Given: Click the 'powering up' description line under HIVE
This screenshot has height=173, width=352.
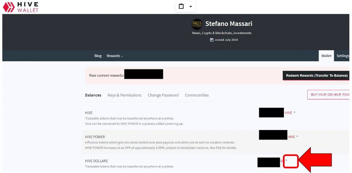Looking at the screenshot, I should pos(134,124).
